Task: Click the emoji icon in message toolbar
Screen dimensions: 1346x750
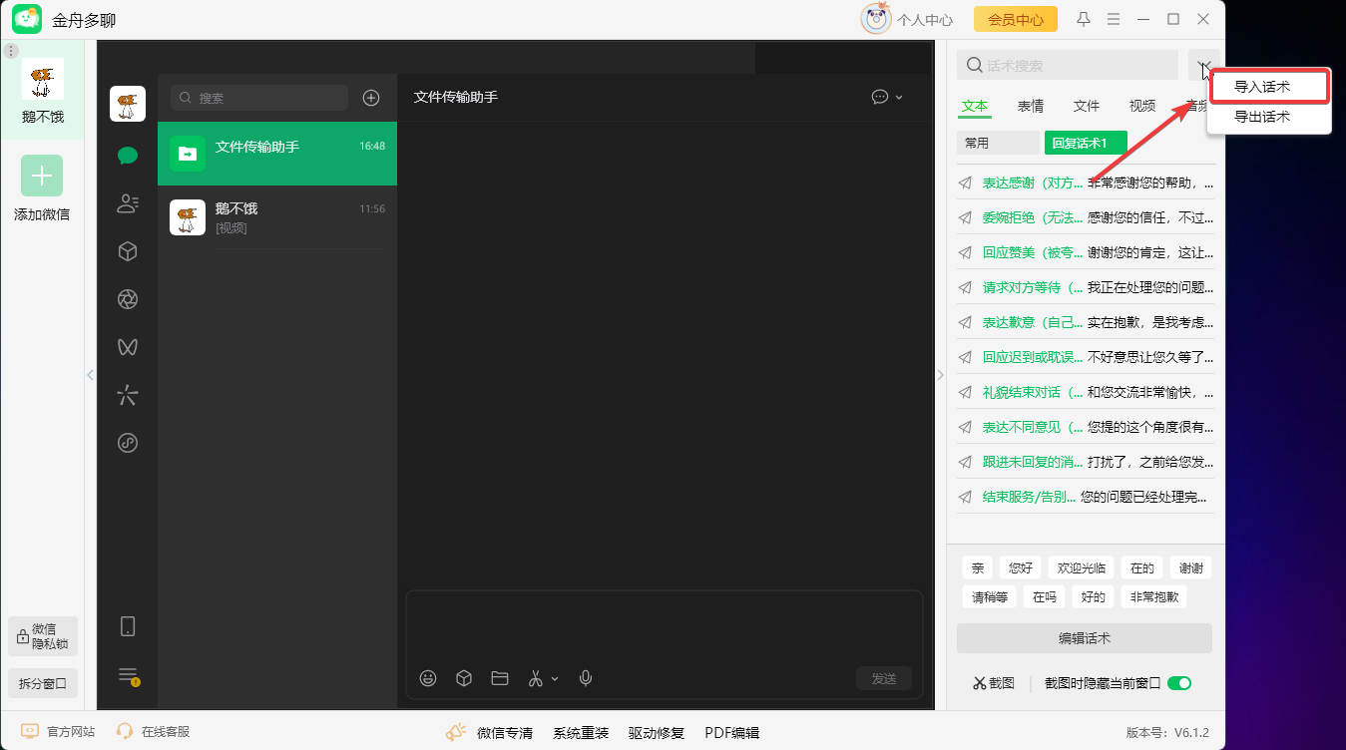Action: (x=428, y=678)
